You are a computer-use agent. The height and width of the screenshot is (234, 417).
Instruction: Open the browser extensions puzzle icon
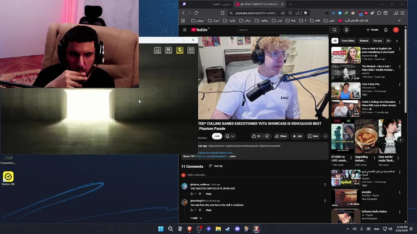(x=379, y=13)
